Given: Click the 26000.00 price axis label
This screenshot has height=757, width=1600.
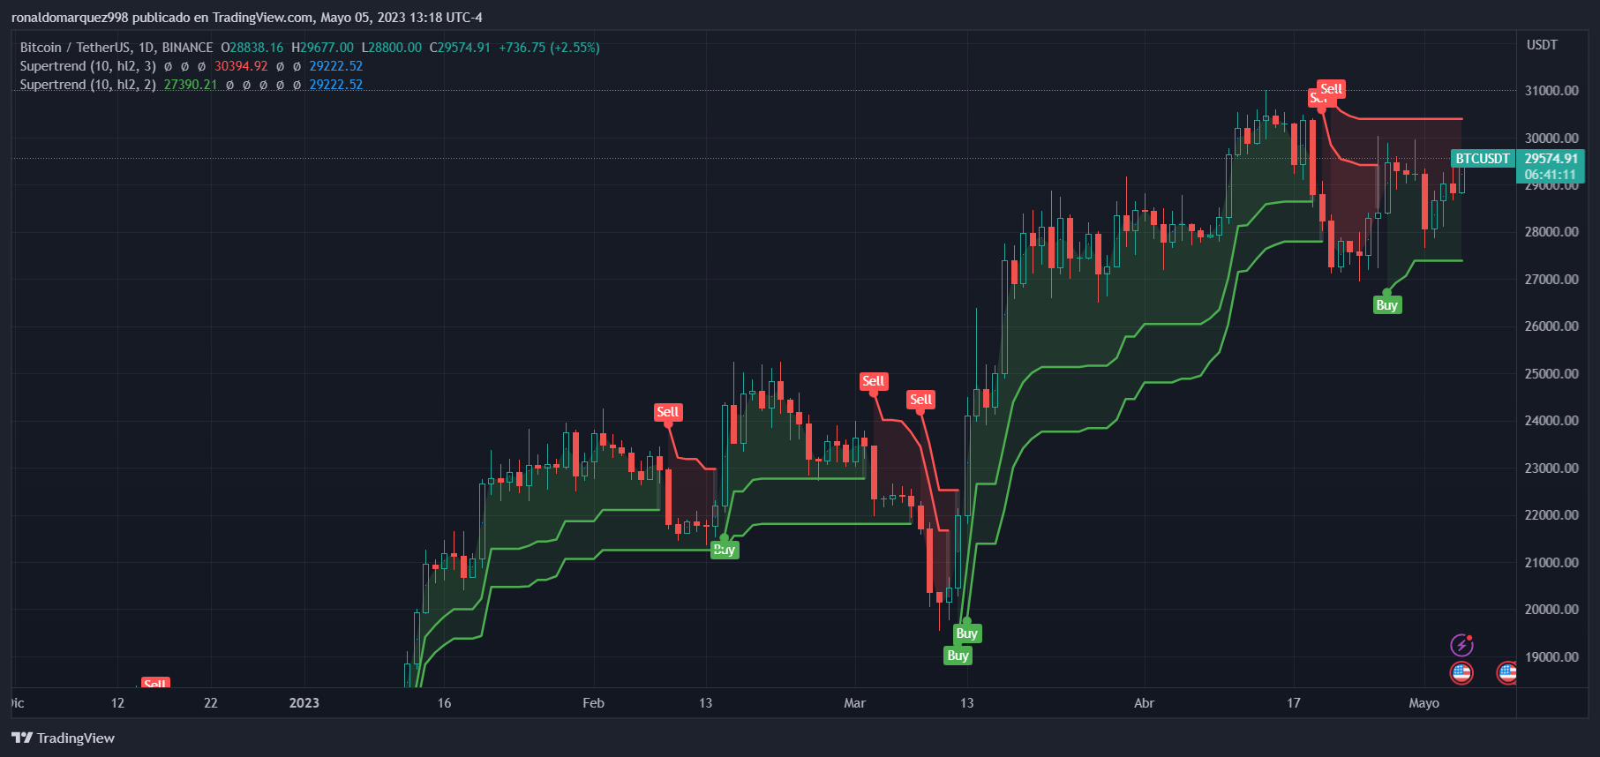Looking at the screenshot, I should tap(1551, 326).
